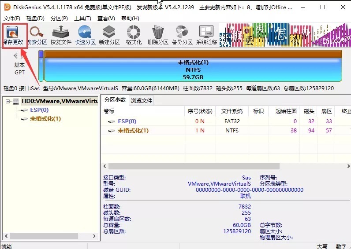Click the 新建分区 new partition icon
Image resolution: width=351 pixels, height=249 pixels.
point(109,35)
